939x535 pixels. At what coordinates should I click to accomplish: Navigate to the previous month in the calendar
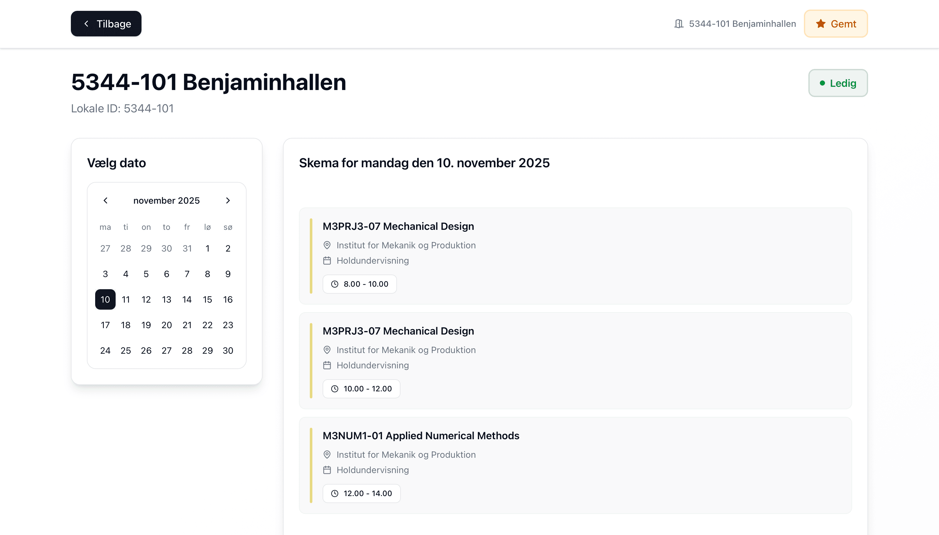click(x=105, y=200)
